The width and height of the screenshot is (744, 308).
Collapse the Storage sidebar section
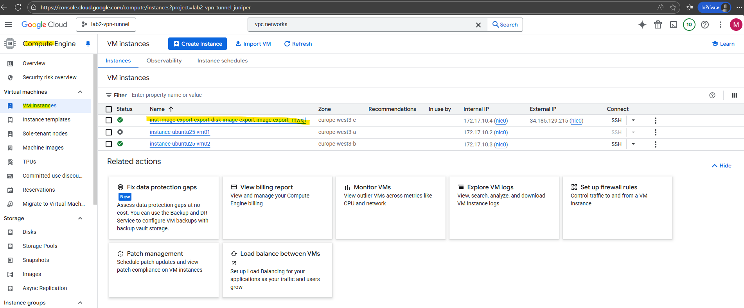[x=80, y=218]
